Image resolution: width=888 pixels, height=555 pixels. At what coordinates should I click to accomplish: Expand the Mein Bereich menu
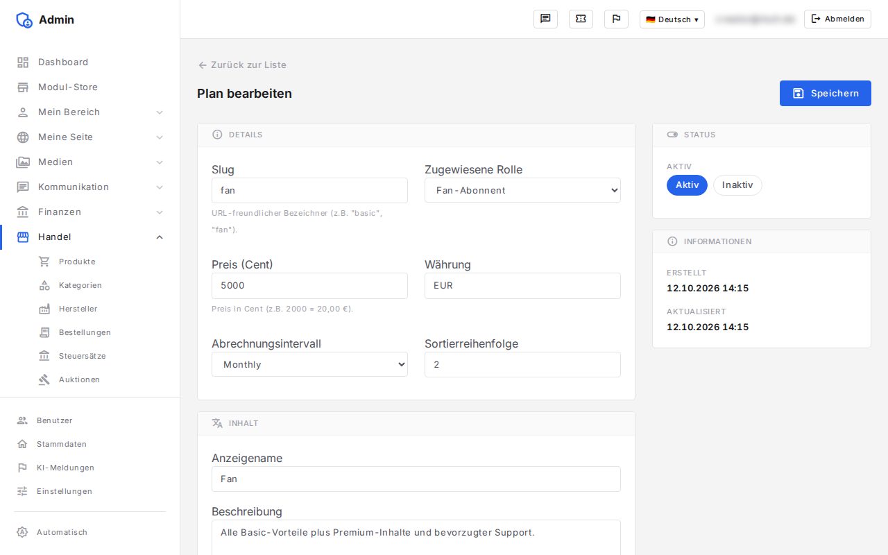90,112
